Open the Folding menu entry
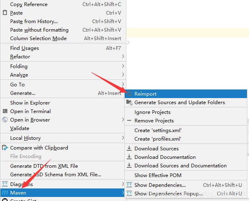The width and height of the screenshot is (249, 201). coord(63,66)
